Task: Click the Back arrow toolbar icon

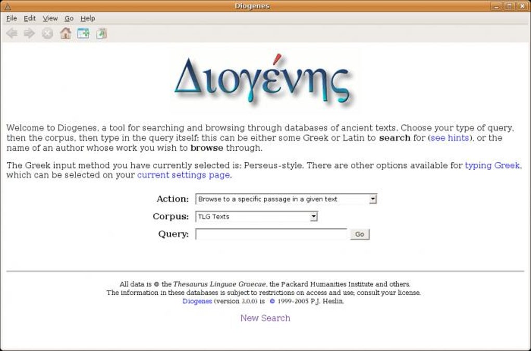Action: point(12,33)
